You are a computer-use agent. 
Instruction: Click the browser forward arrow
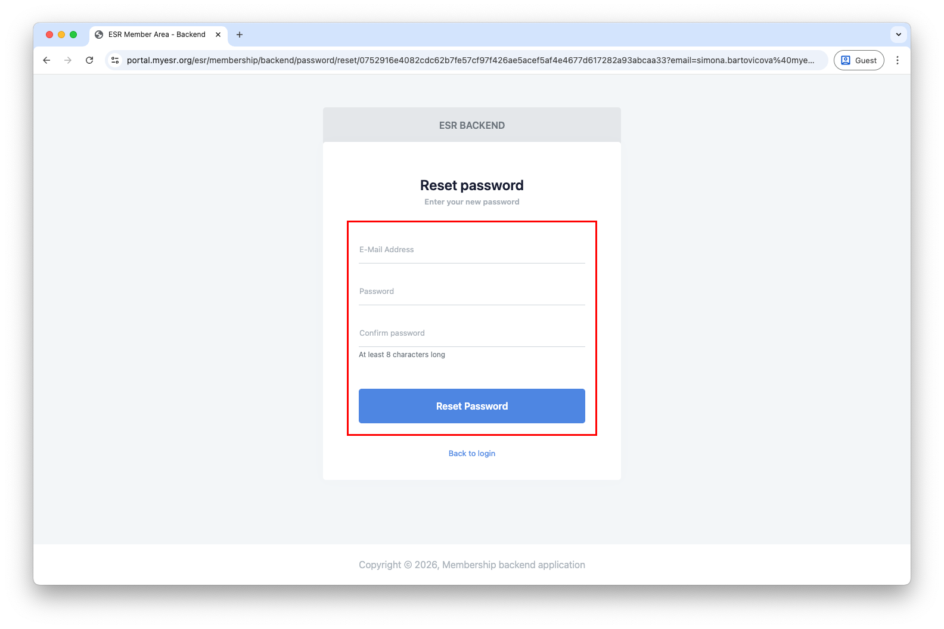coord(68,60)
